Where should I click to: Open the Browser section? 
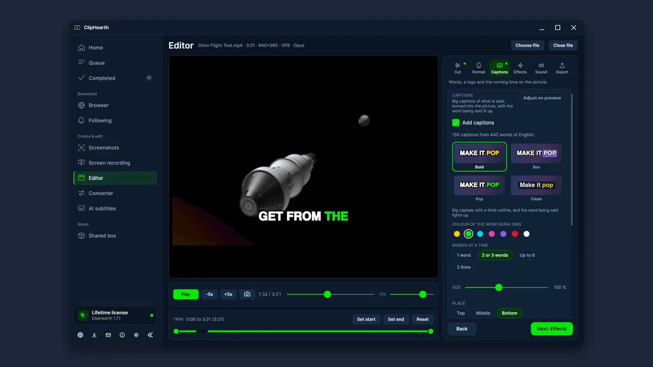pos(115,105)
